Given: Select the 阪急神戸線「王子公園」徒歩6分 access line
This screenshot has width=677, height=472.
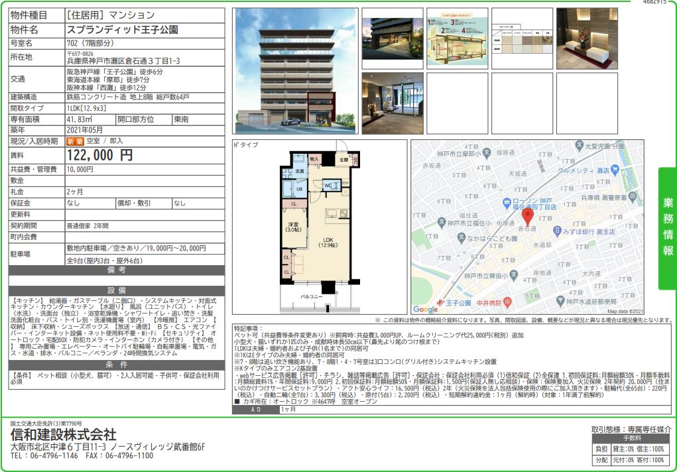Looking at the screenshot, I should (x=115, y=72).
